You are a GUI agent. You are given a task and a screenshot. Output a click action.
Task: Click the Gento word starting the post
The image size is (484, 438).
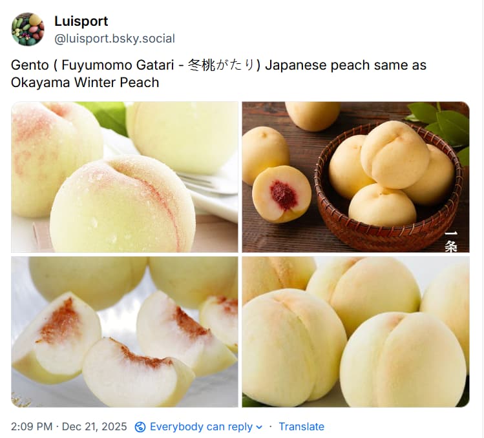click(x=30, y=65)
